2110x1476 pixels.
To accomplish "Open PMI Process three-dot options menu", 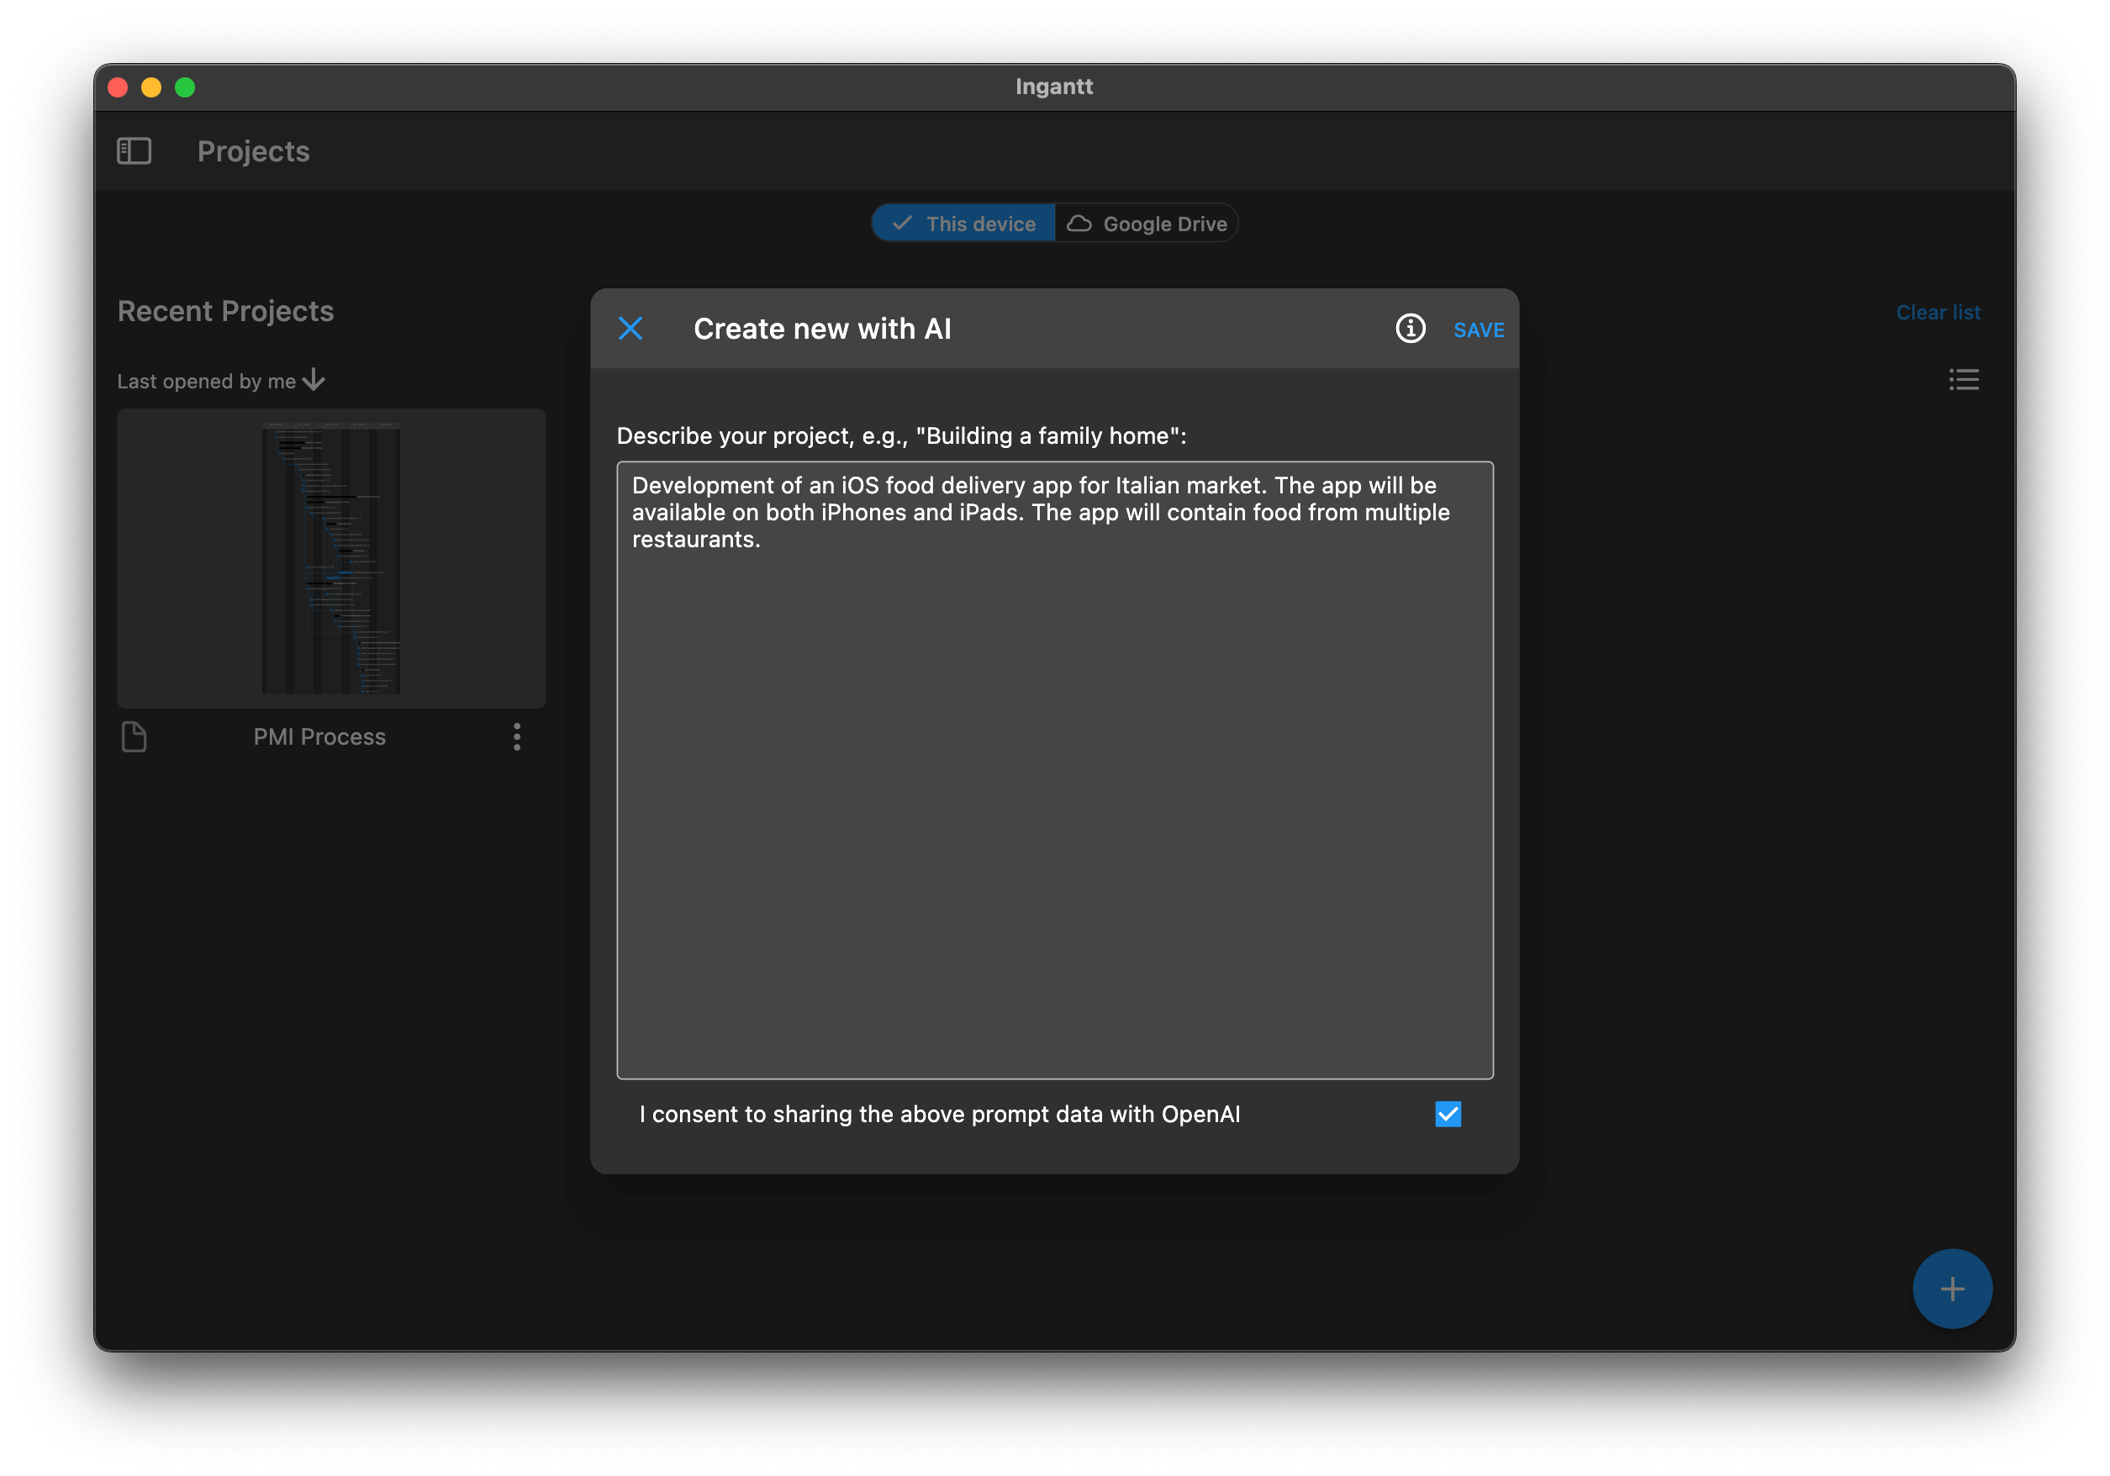I will coord(516,736).
